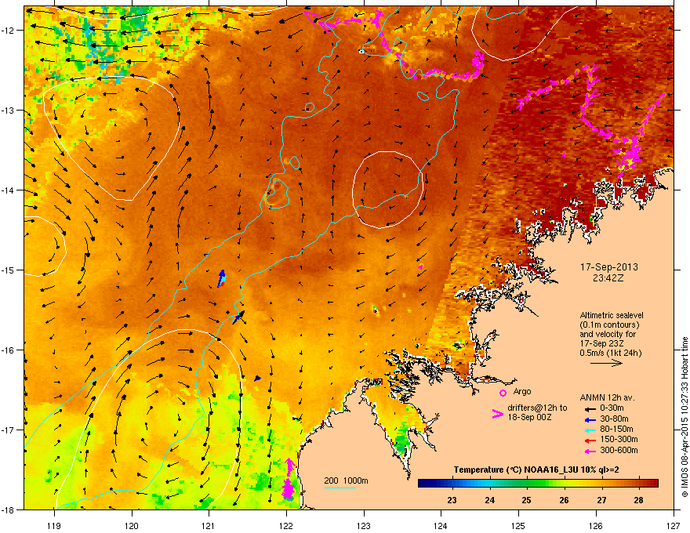Click the '200 1000m' label
The height and width of the screenshot is (533, 690).
tap(346, 480)
